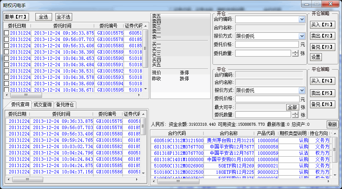Click the 全部 max closable button
342x189 pixels.
point(292,107)
